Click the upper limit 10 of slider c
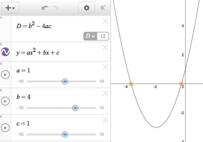The width and height of the screenshot is (203, 142). (101, 135)
